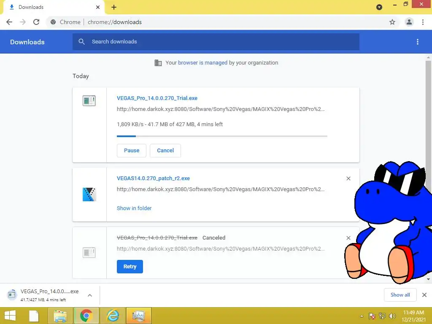Image resolution: width=432 pixels, height=324 pixels.
Task: Expand the download shelf item options chevron
Action: (x=90, y=295)
